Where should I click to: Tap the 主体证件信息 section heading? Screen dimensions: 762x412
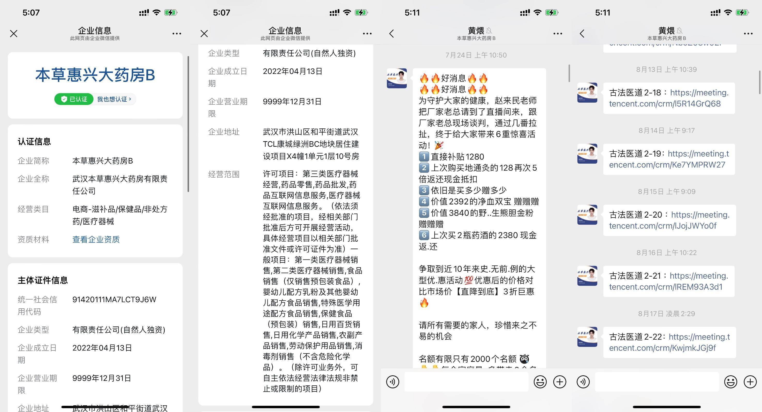(43, 280)
